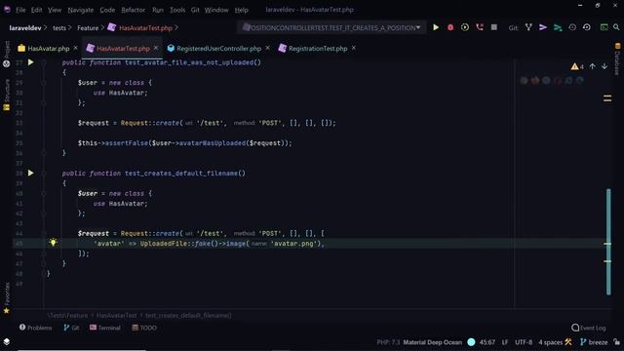
Task: Open the Git tool window at bottom
Action: coord(71,328)
